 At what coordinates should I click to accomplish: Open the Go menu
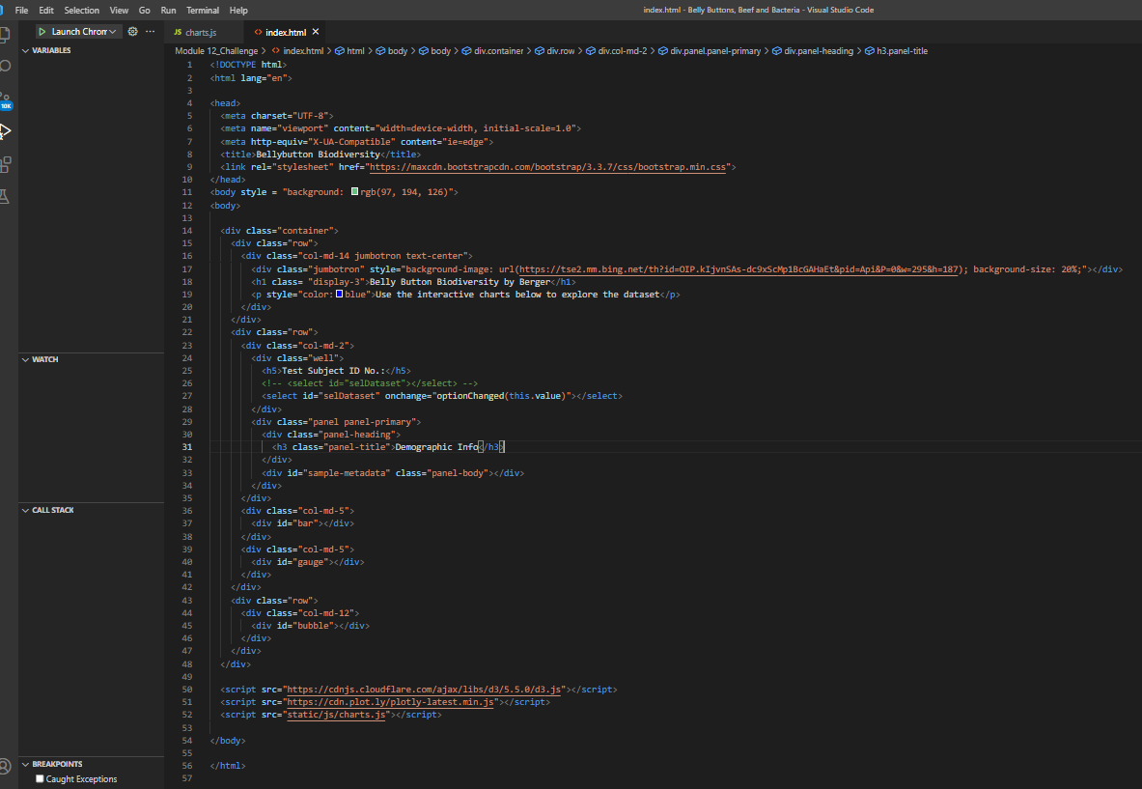pos(144,11)
